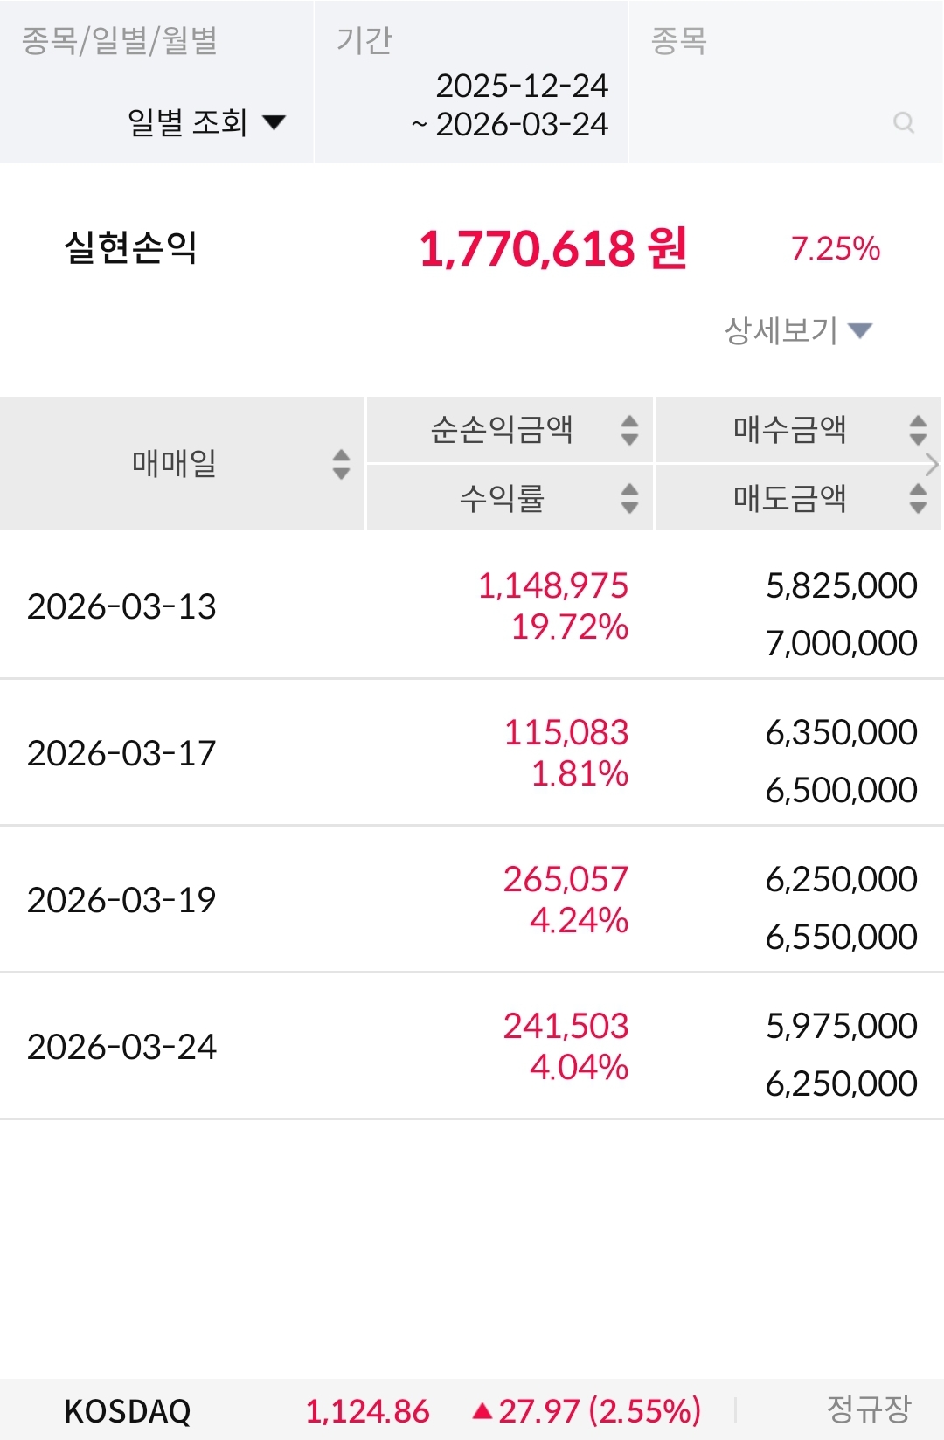The image size is (944, 1440).
Task: Click the 종목 search input field
Action: (x=786, y=82)
